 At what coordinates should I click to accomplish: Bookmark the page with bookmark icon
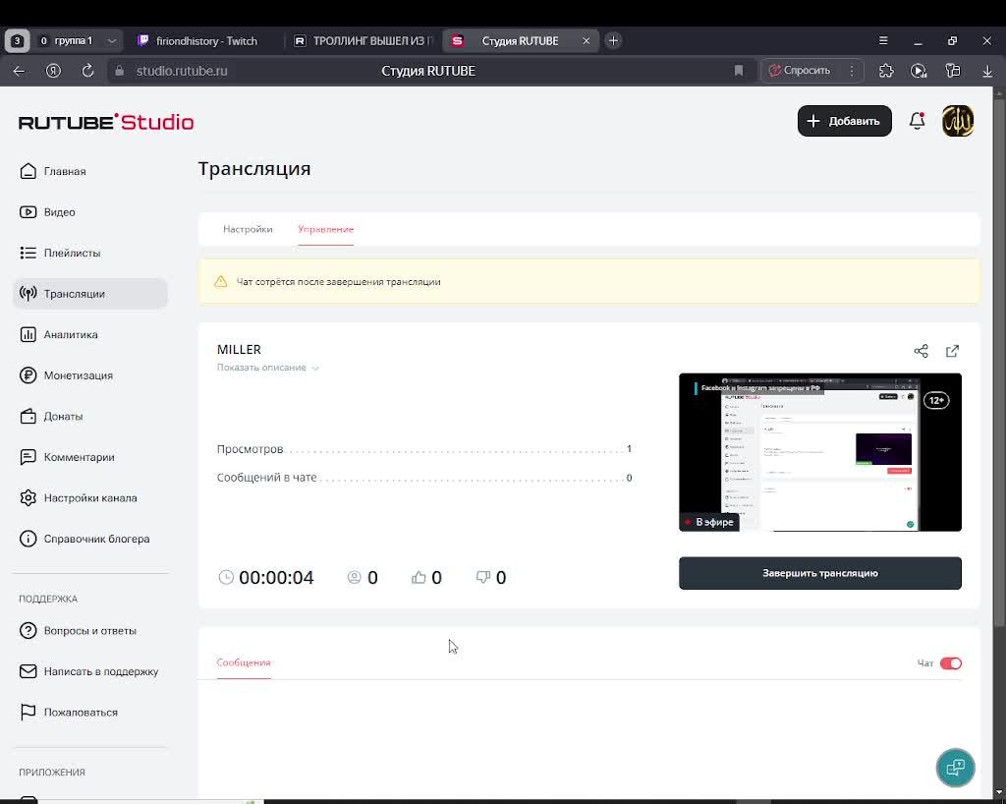point(739,71)
